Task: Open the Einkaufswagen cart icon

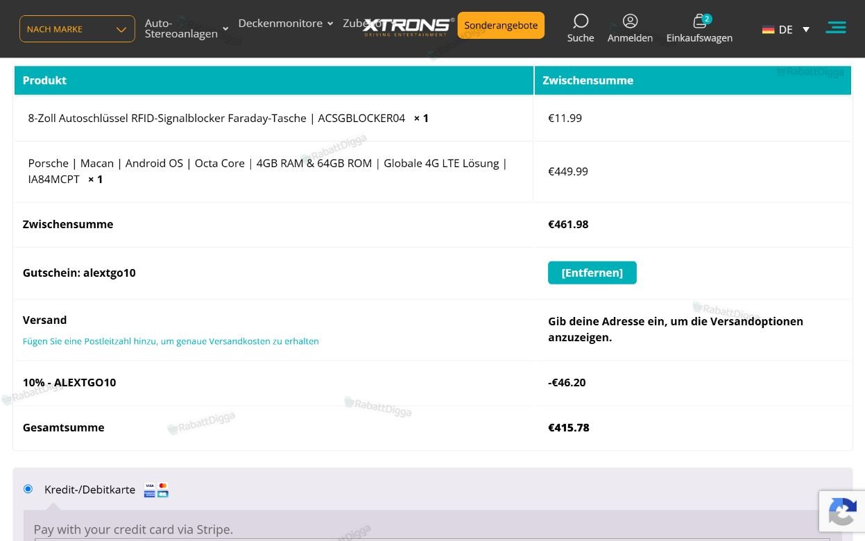Action: point(700,22)
